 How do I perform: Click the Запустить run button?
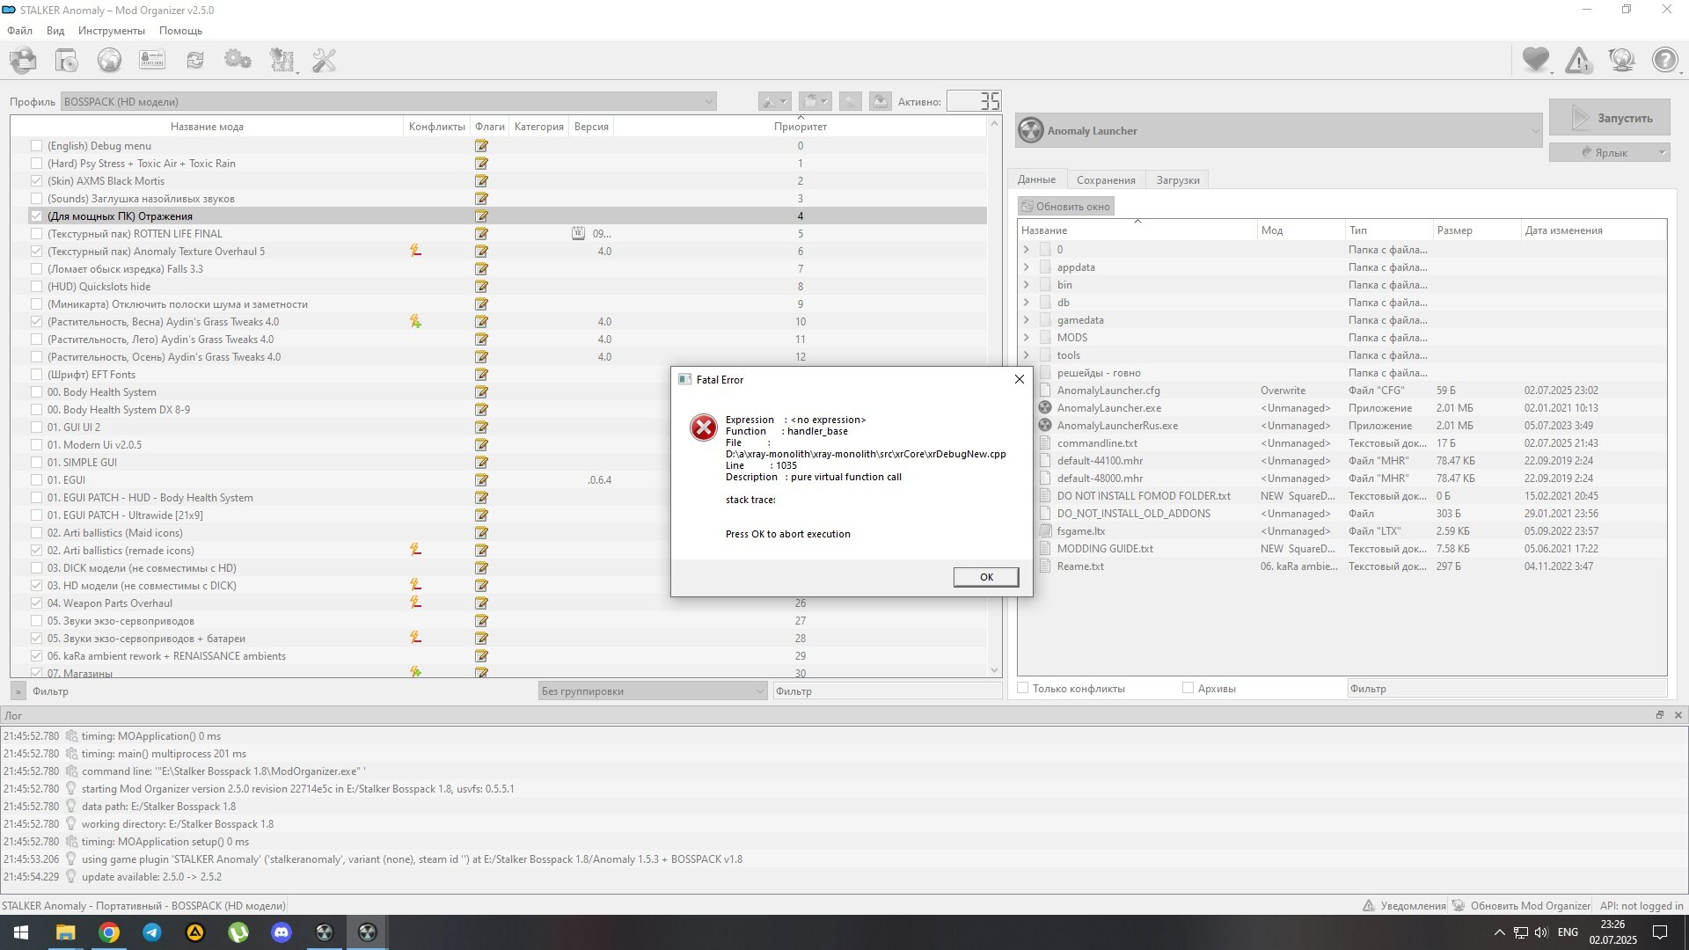pyautogui.click(x=1610, y=118)
